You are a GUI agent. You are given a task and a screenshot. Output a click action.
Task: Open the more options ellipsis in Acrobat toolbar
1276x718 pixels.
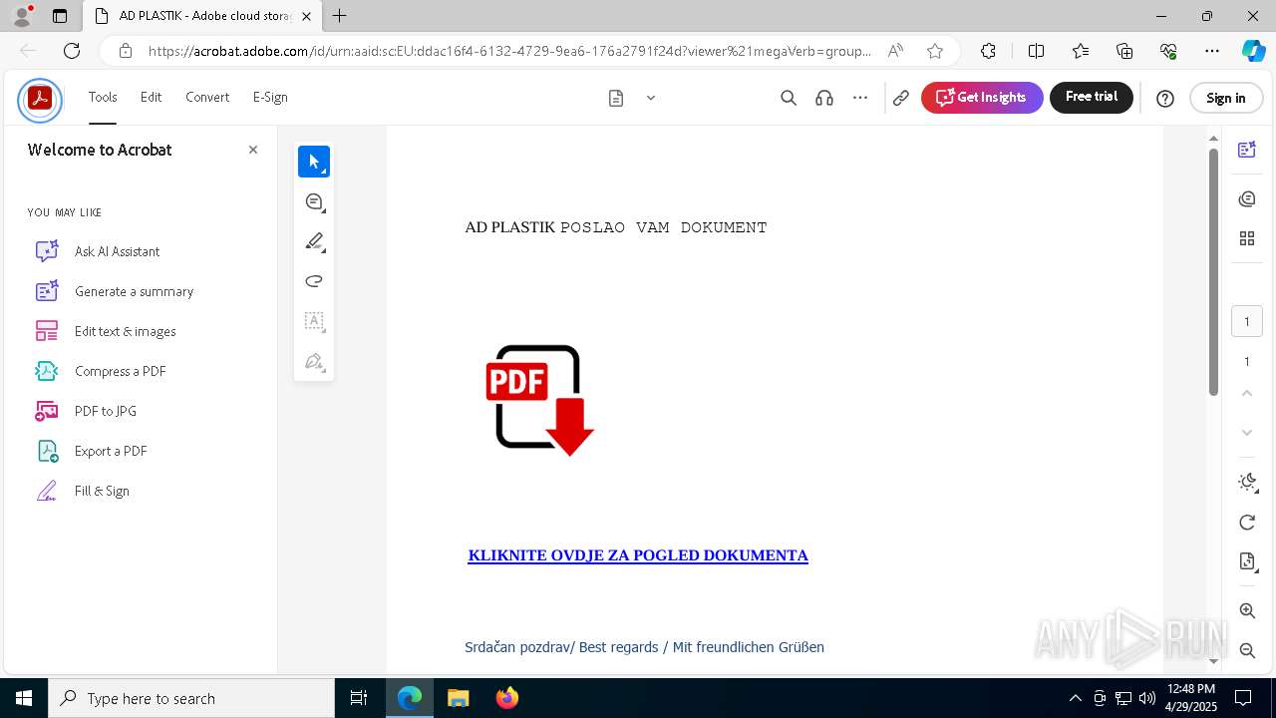coord(860,98)
